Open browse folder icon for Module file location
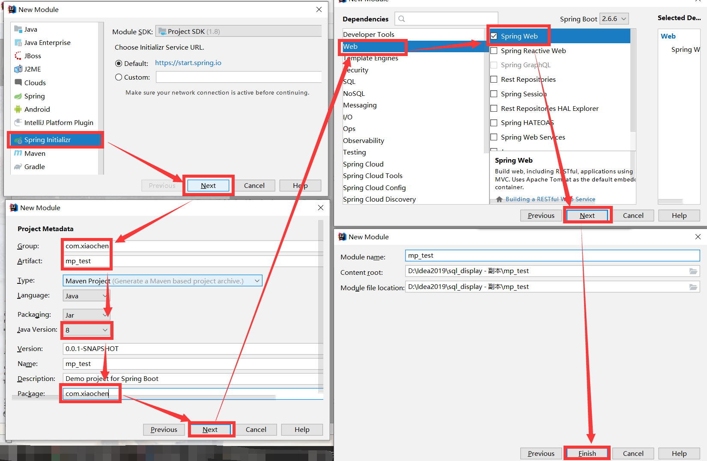This screenshot has width=707, height=461. [x=693, y=287]
